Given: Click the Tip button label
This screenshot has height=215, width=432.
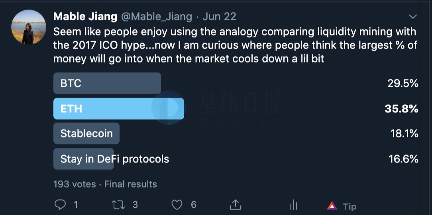Looking at the screenshot, I should (x=350, y=206).
